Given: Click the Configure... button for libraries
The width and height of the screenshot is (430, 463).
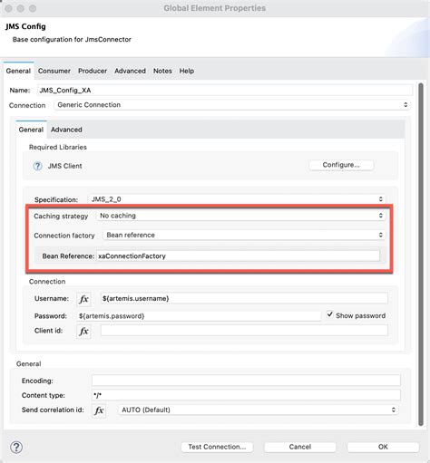Looking at the screenshot, I should (341, 165).
